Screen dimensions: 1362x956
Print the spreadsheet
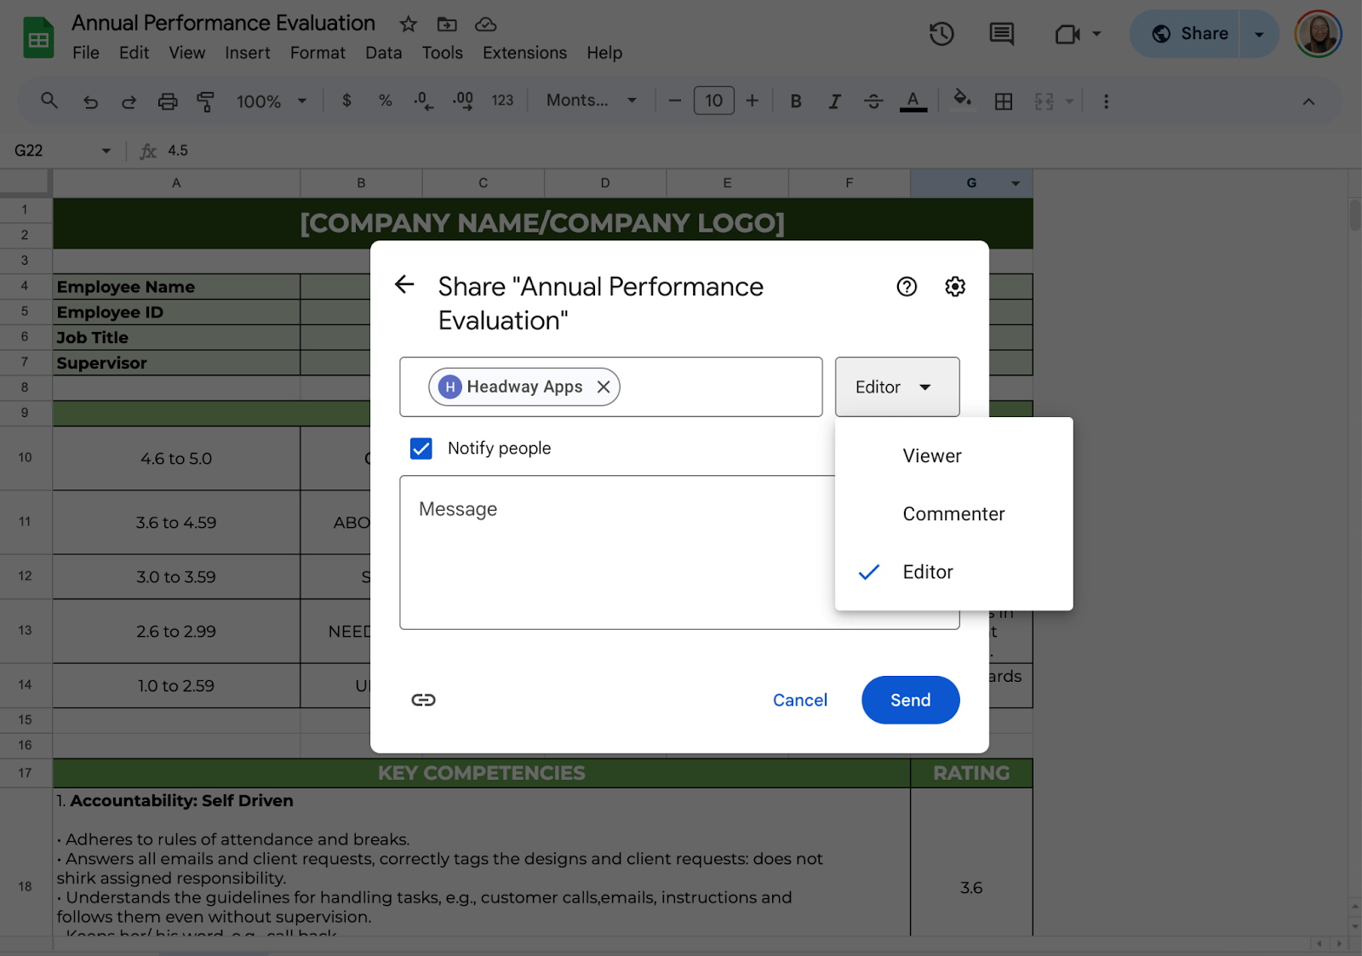pyautogui.click(x=168, y=101)
